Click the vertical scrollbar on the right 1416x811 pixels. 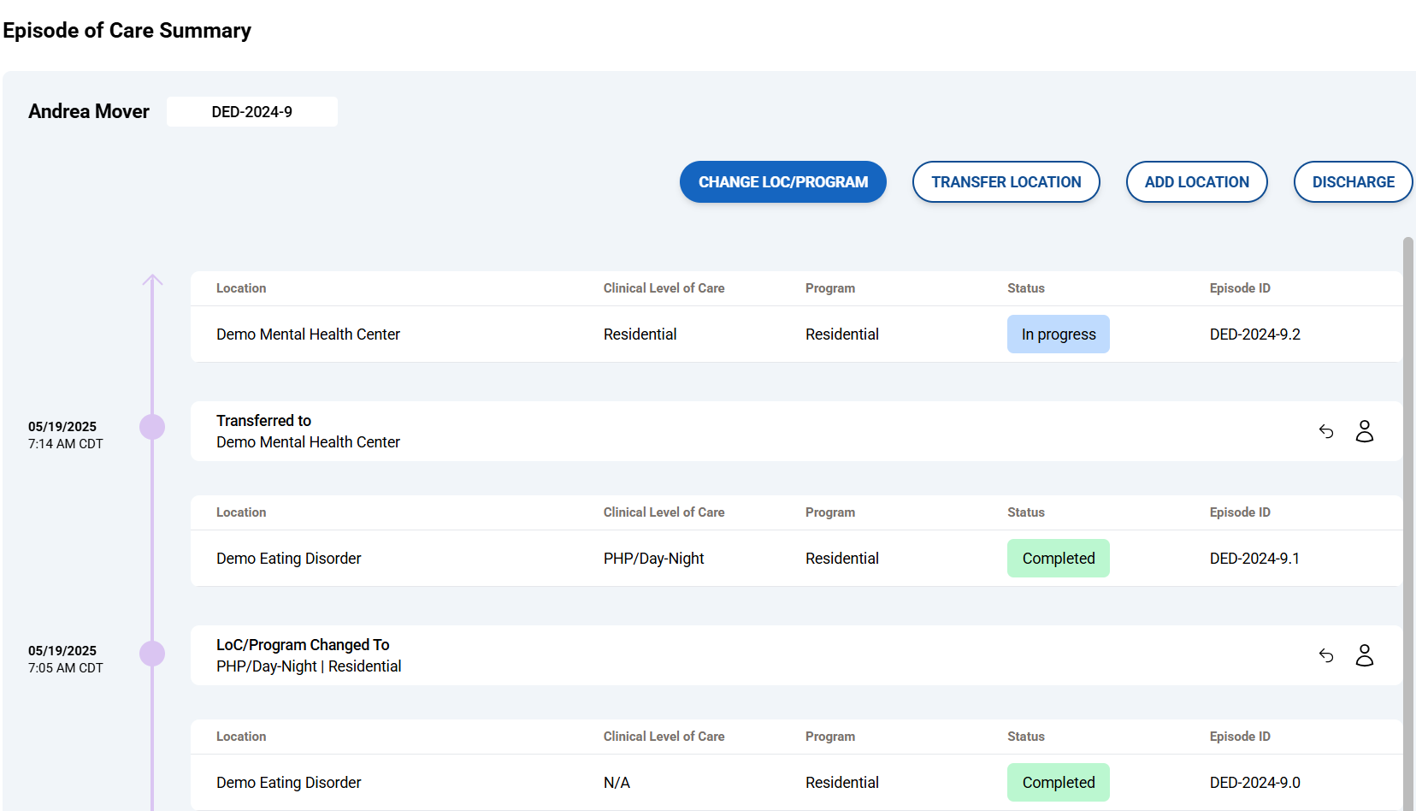pos(1407,513)
